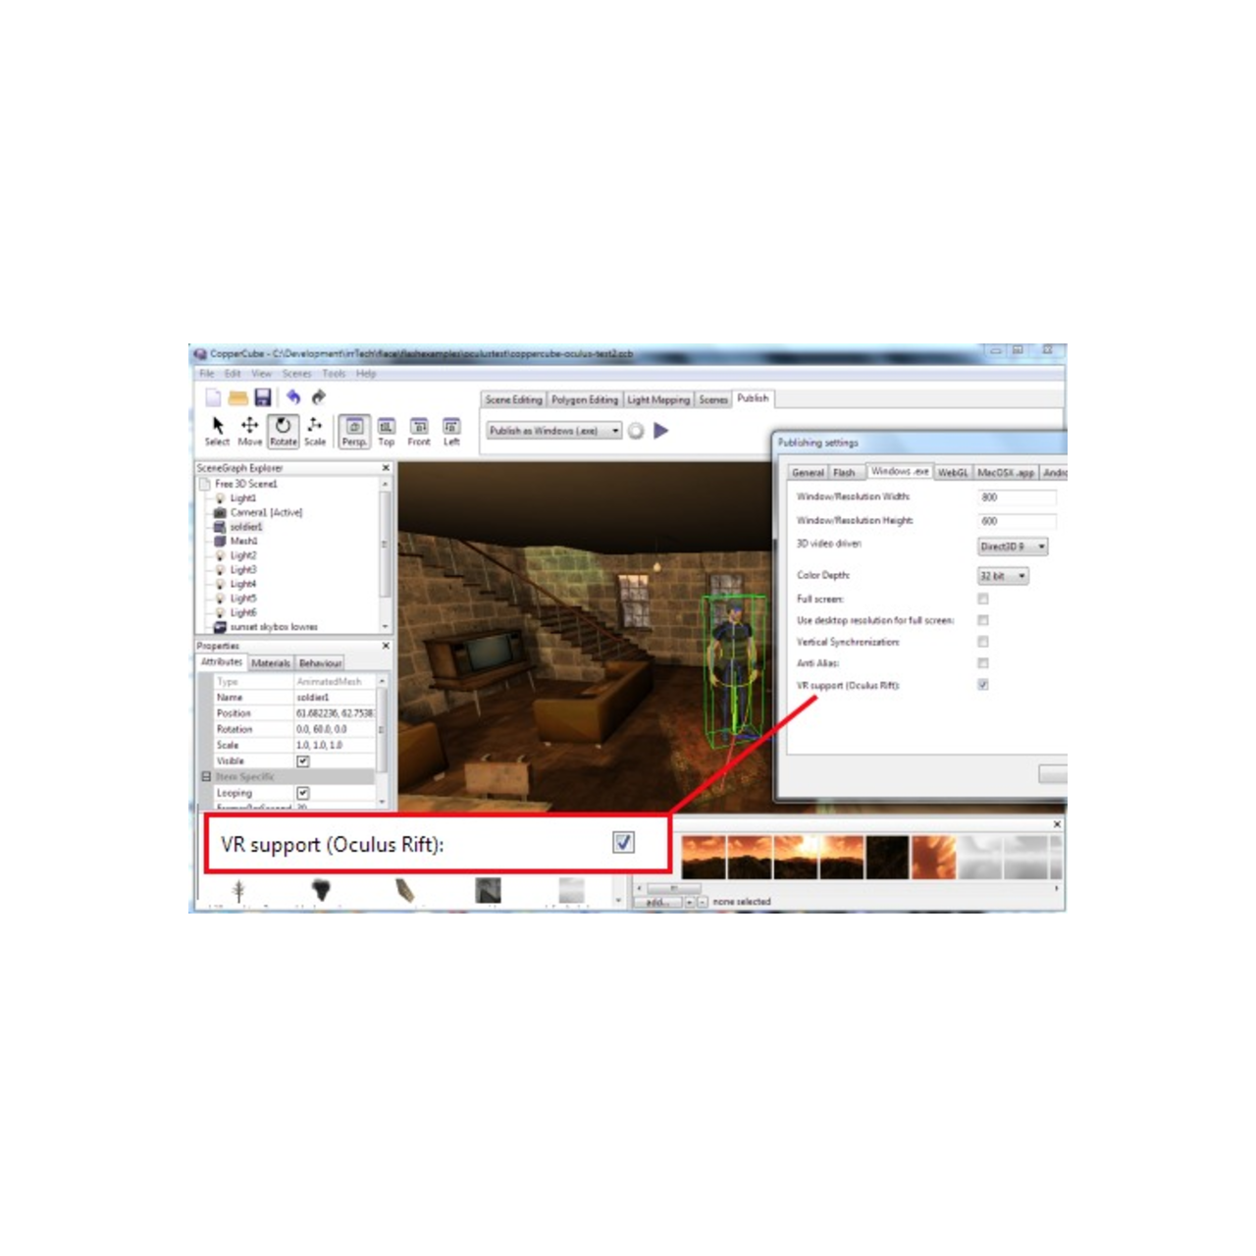Open the Tools menu

pos(333,373)
